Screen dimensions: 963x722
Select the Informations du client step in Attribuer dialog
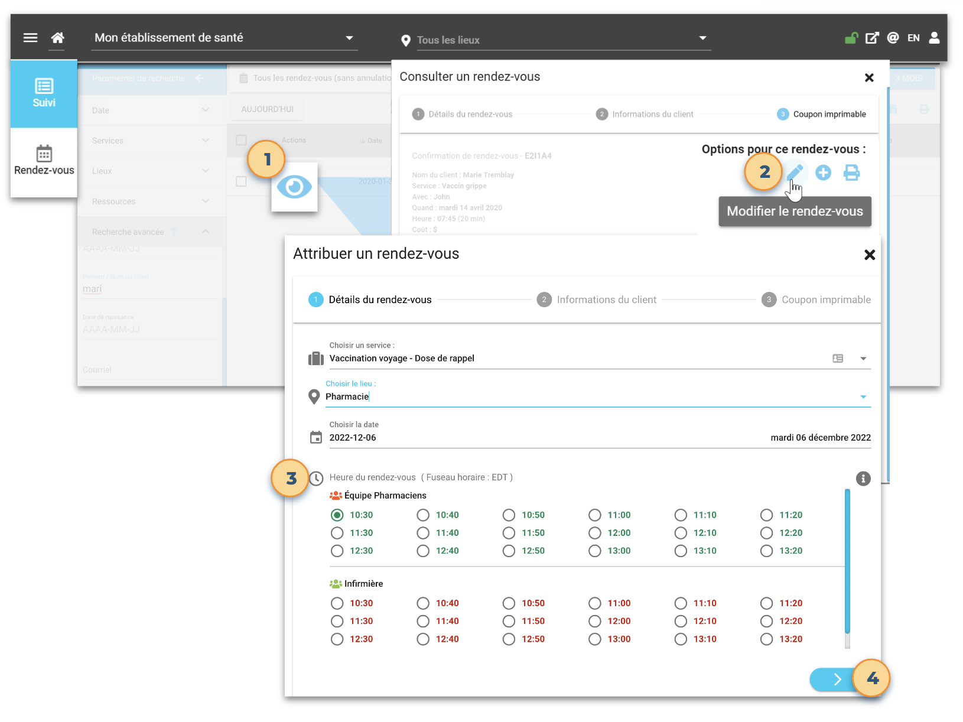[x=597, y=300]
